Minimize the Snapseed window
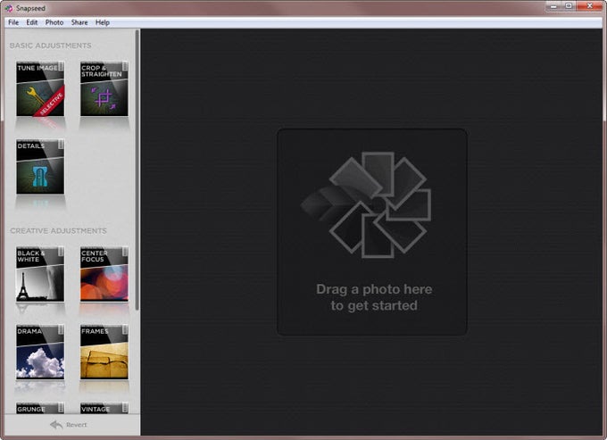 click(x=553, y=6)
